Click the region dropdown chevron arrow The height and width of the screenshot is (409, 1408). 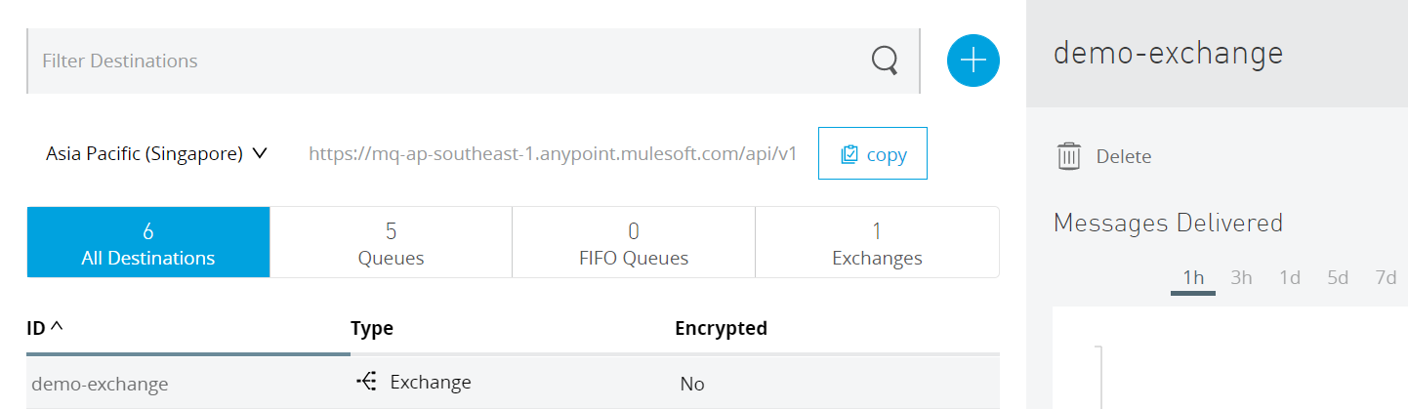[x=260, y=153]
